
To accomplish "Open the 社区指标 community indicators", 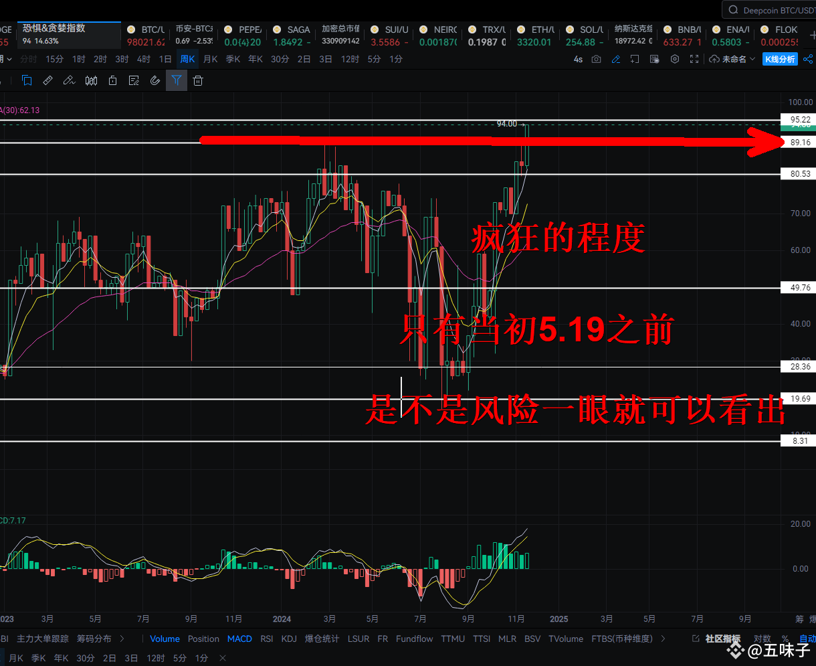I will point(723,639).
